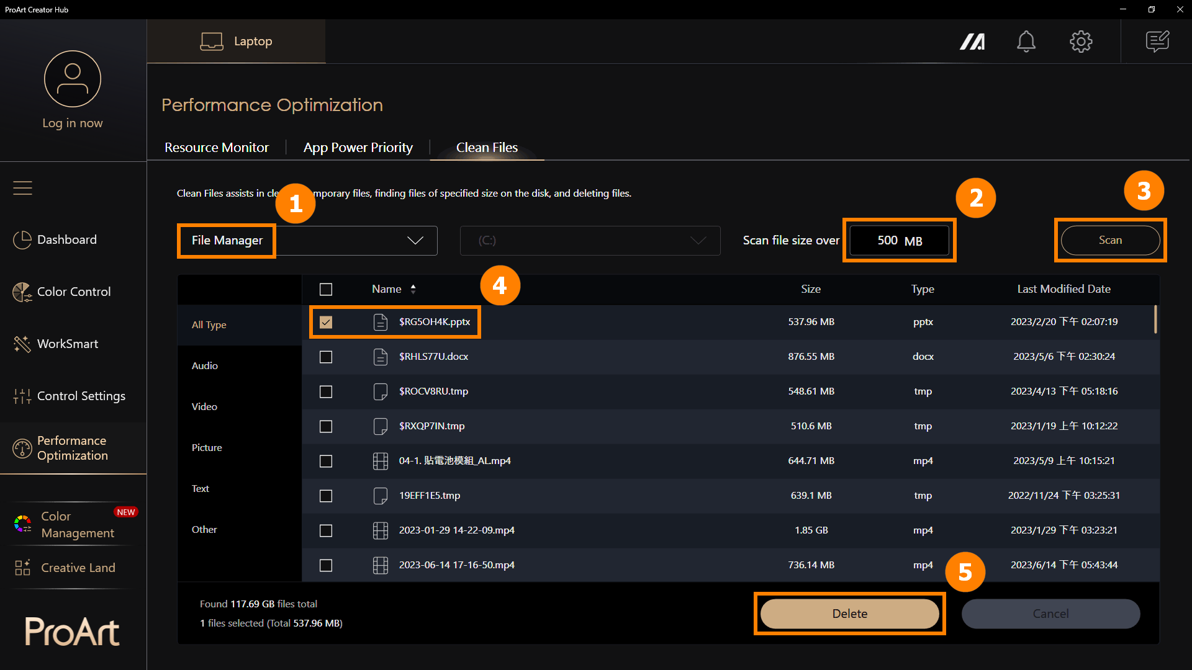
Task: Click video icon of 04-1 AI.mp4 file
Action: 381,461
